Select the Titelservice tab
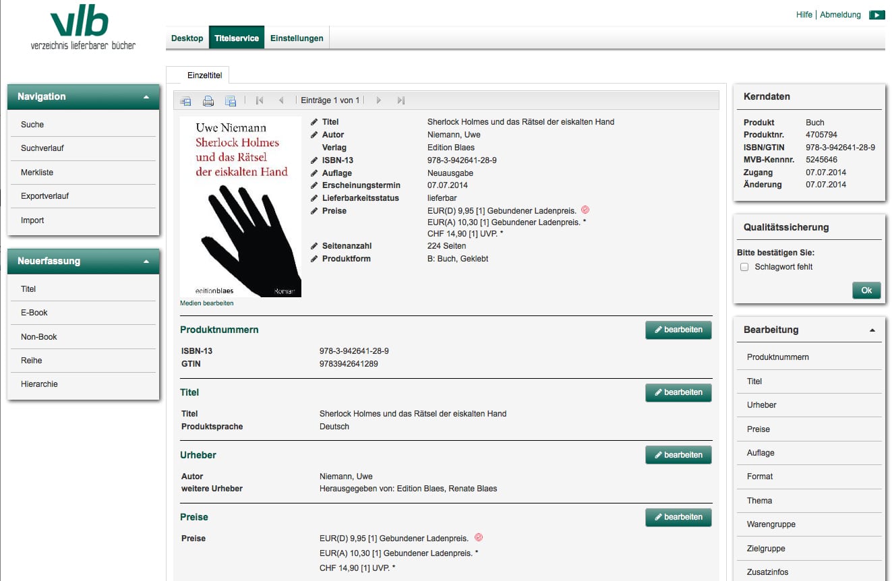892x581 pixels. pyautogui.click(x=237, y=38)
